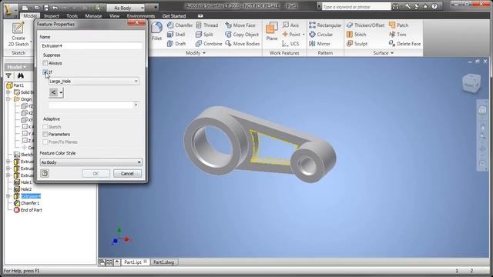The height and width of the screenshot is (277, 493).
Task: Choose the Circular pattern tool
Action: tap(320, 35)
